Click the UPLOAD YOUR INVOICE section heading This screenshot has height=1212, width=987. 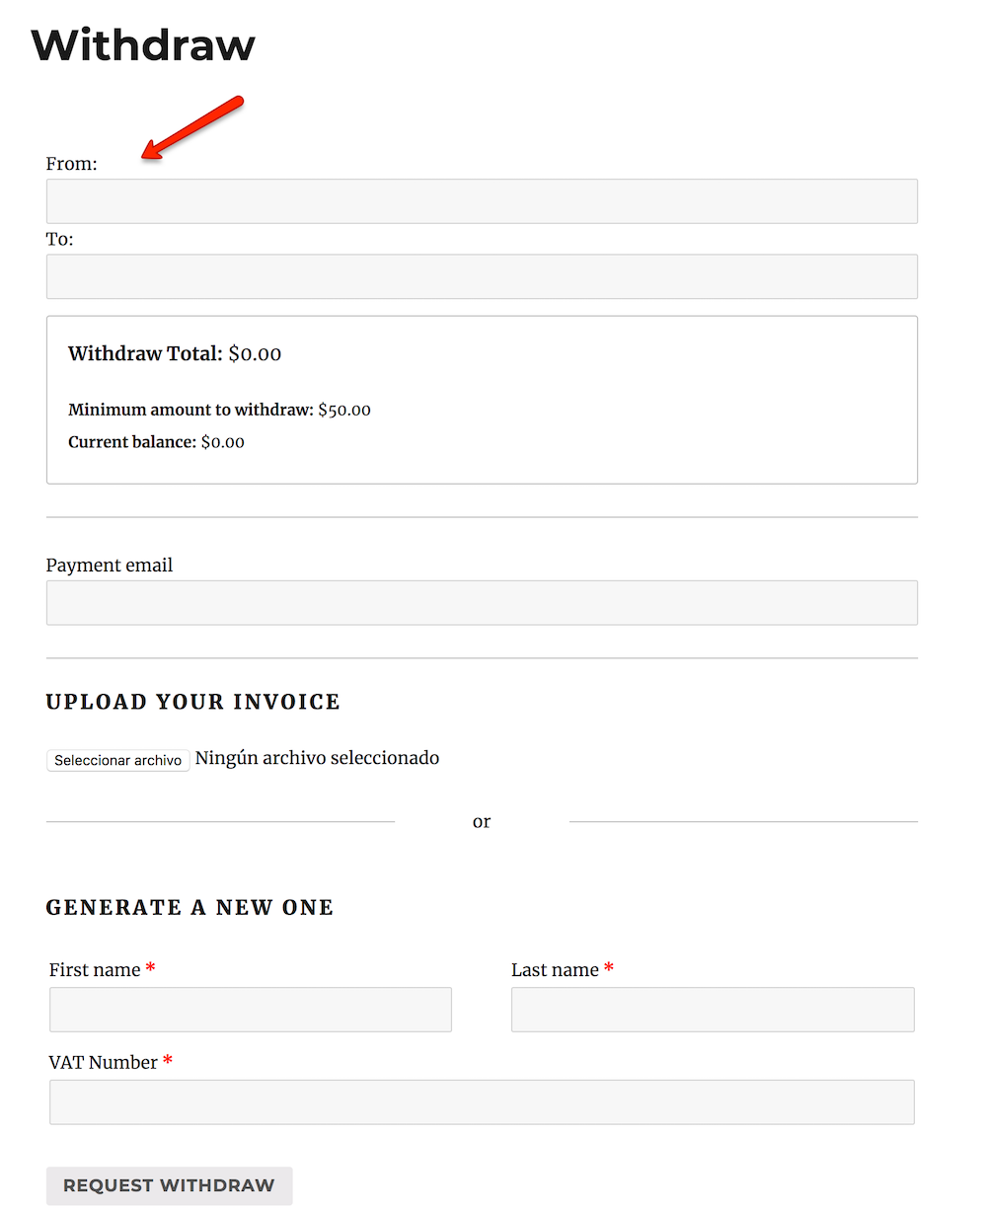point(192,702)
